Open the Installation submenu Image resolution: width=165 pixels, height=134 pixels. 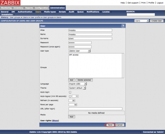(x=7, y=15)
